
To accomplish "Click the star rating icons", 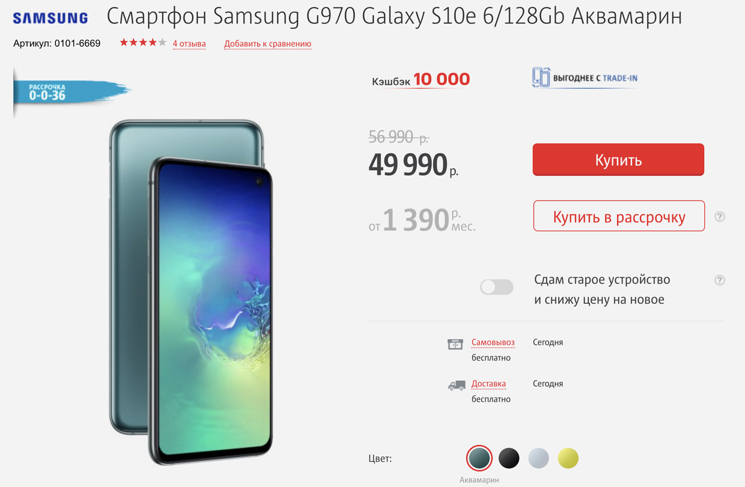I will coord(143,43).
